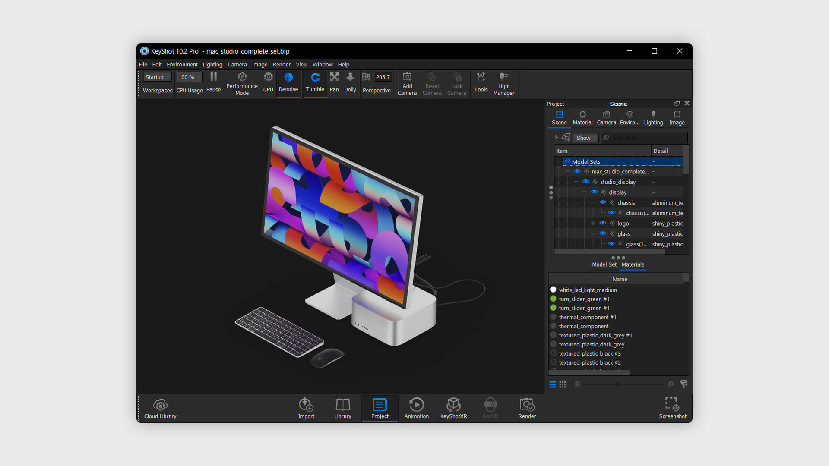Screen dimensions: 829x466
Task: Click the Add Camera icon
Action: coord(407,77)
